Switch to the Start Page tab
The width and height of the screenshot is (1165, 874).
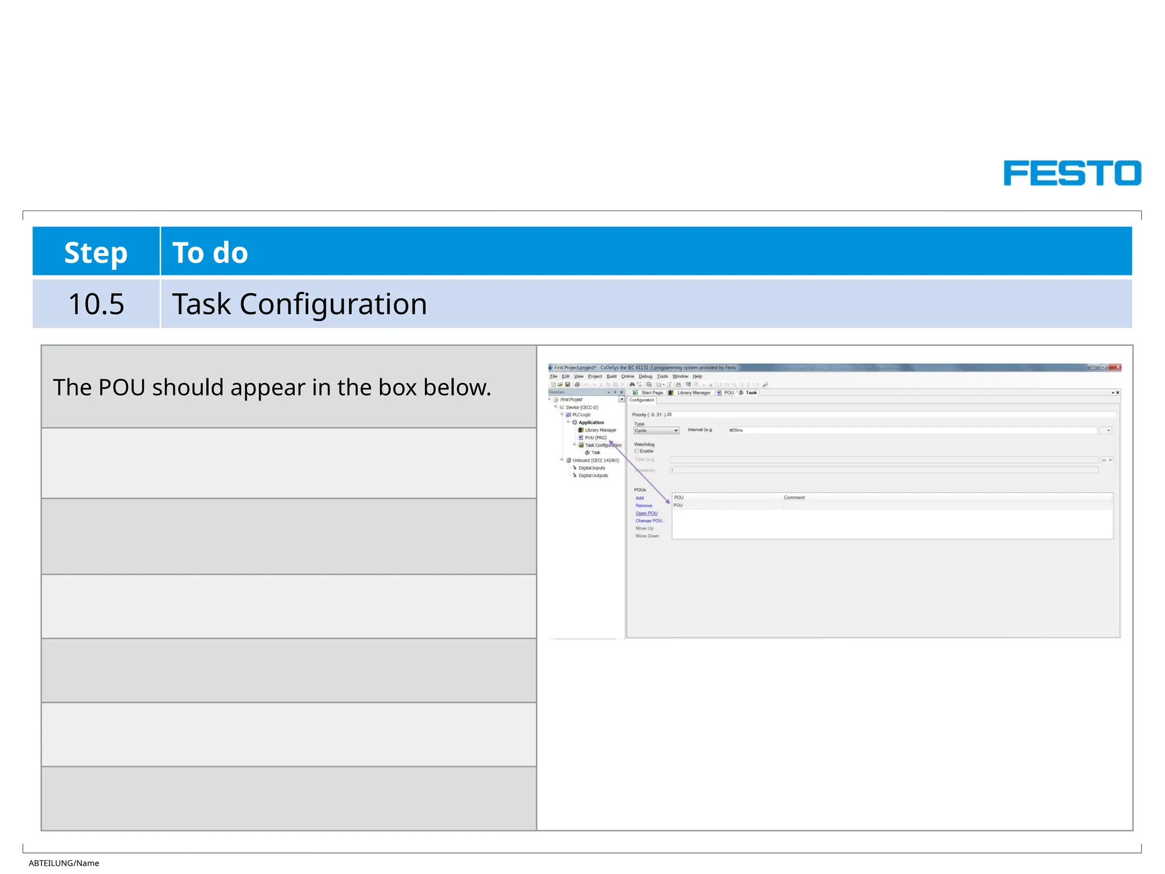(648, 393)
